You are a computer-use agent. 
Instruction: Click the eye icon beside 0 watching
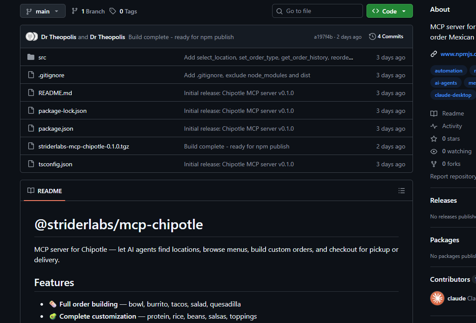(x=434, y=152)
